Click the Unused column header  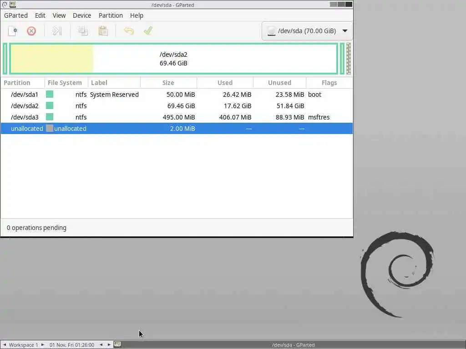coord(280,83)
